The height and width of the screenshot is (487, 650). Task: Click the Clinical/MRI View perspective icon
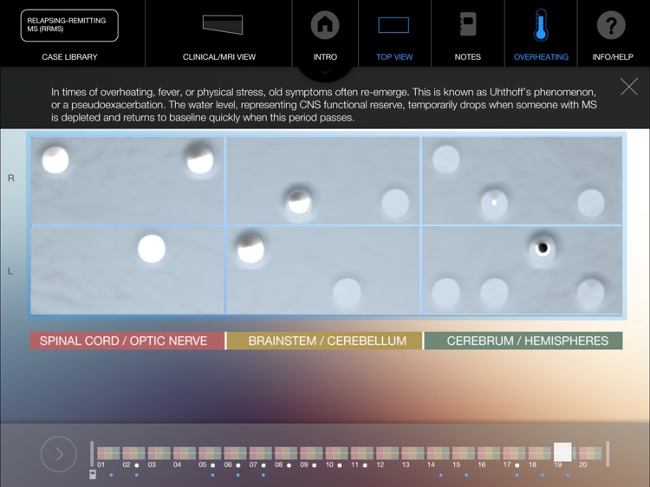tap(222, 24)
